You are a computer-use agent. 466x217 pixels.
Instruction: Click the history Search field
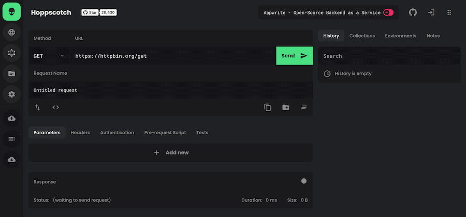pos(389,56)
